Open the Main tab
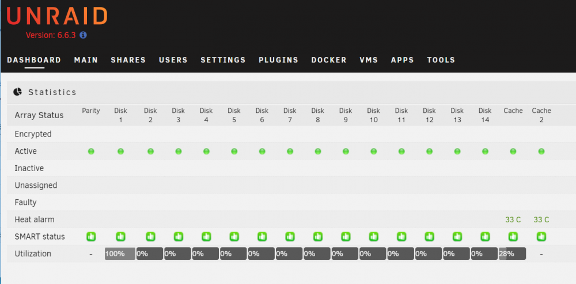The height and width of the screenshot is (284, 576). click(86, 60)
